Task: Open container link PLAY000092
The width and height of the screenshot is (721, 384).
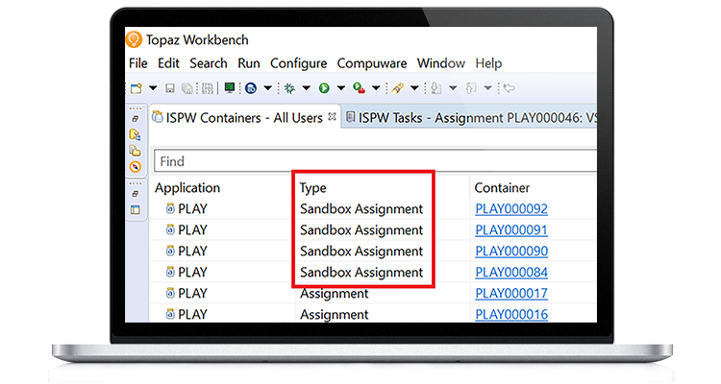Action: point(511,209)
